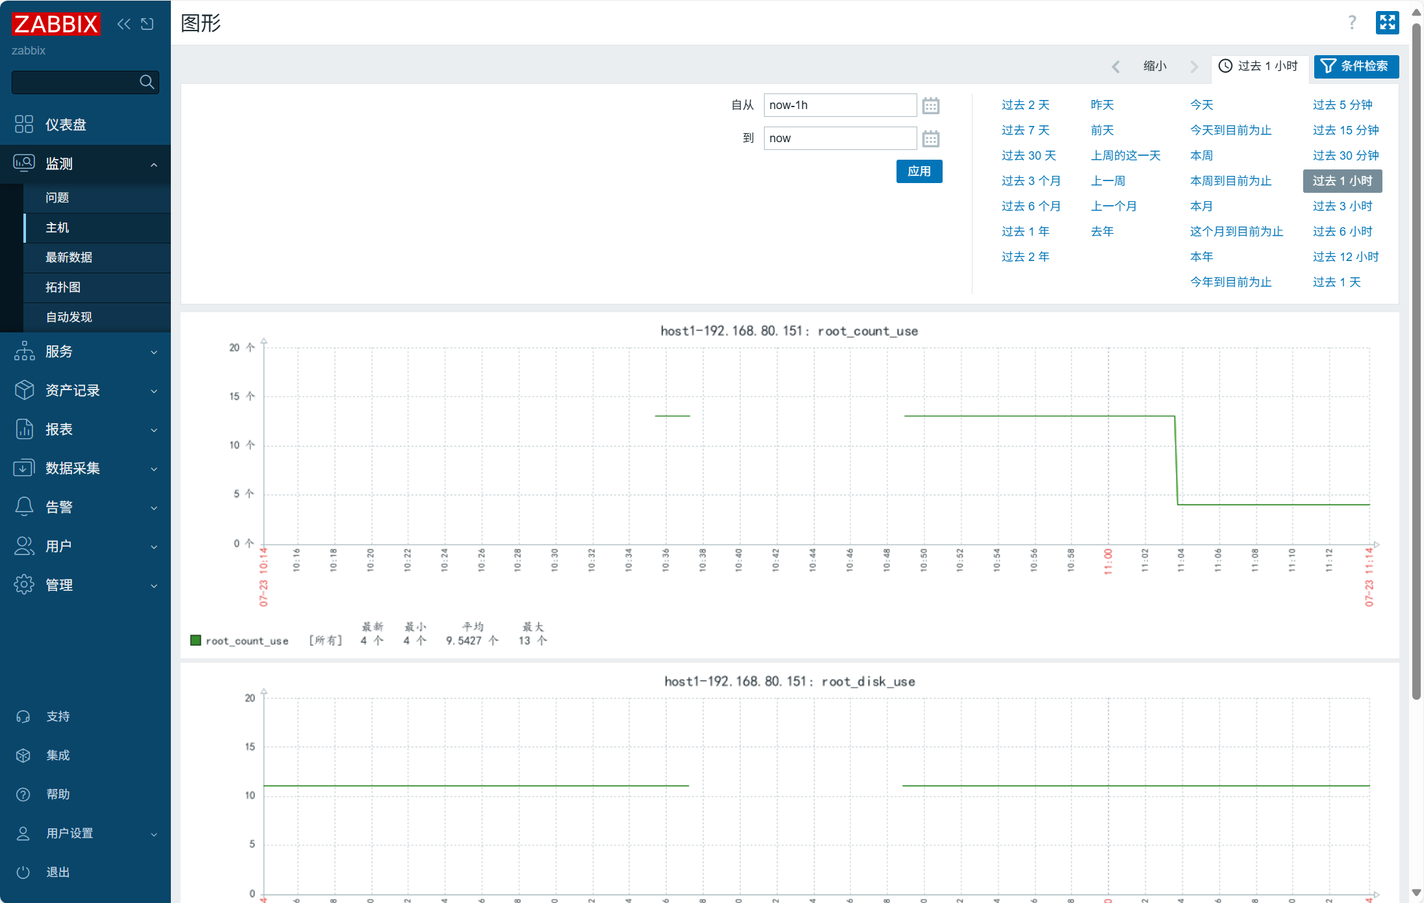
Task: Open the calendar picker for 自从
Action: tap(931, 105)
